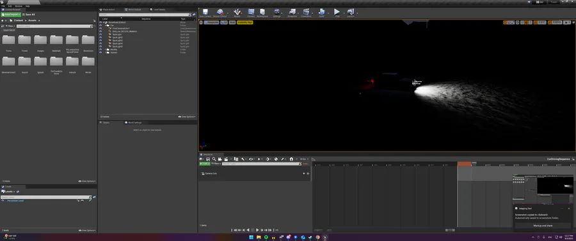Viewport: 576px width, 241px height.
Task: Click Launch toolbar icon
Action: point(351,13)
